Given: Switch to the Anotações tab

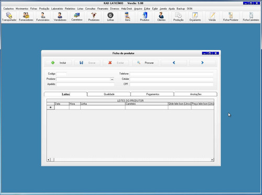Looking at the screenshot, I should click(195, 94).
